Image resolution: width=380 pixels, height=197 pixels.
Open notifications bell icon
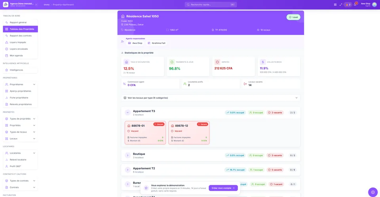(355, 5)
